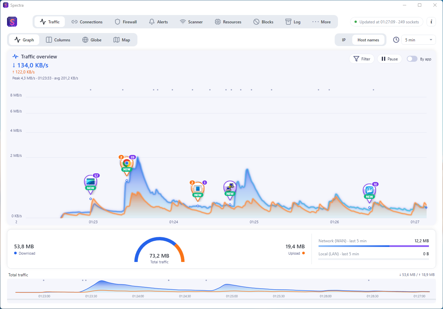
Task: Switch address display to IP
Action: pos(344,40)
